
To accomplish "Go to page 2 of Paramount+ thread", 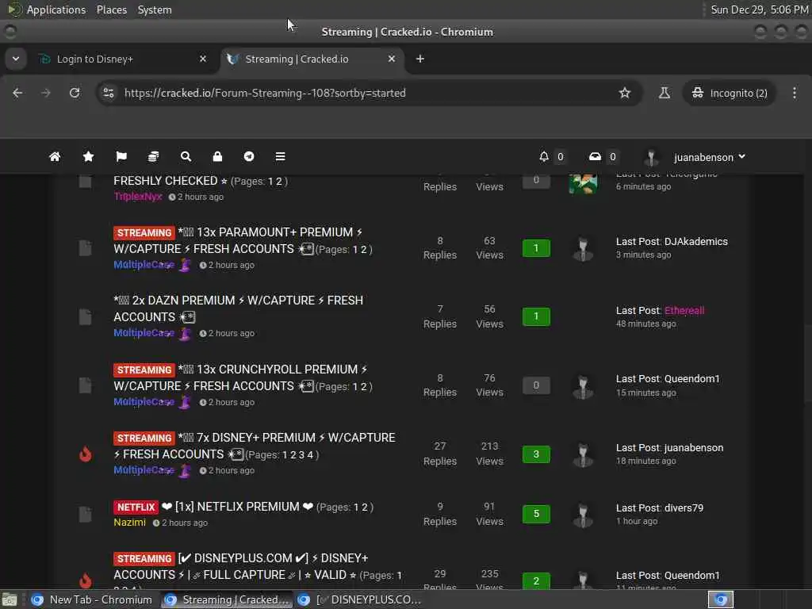I will (x=363, y=250).
